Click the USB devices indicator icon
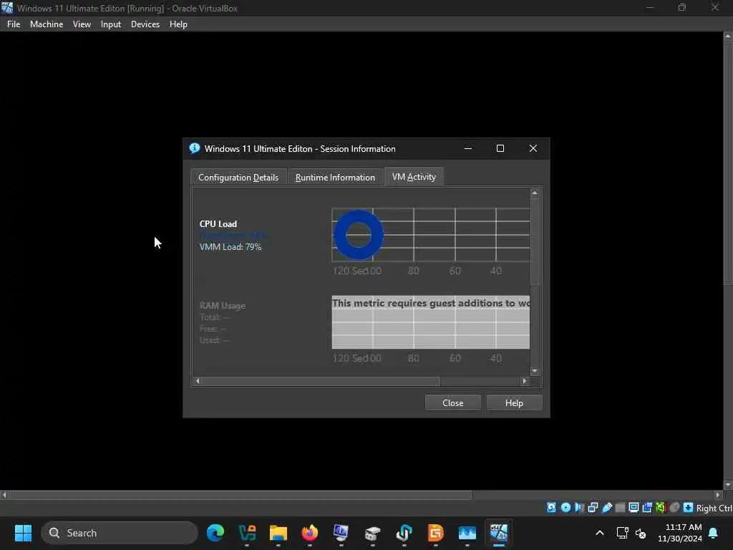 (x=607, y=508)
